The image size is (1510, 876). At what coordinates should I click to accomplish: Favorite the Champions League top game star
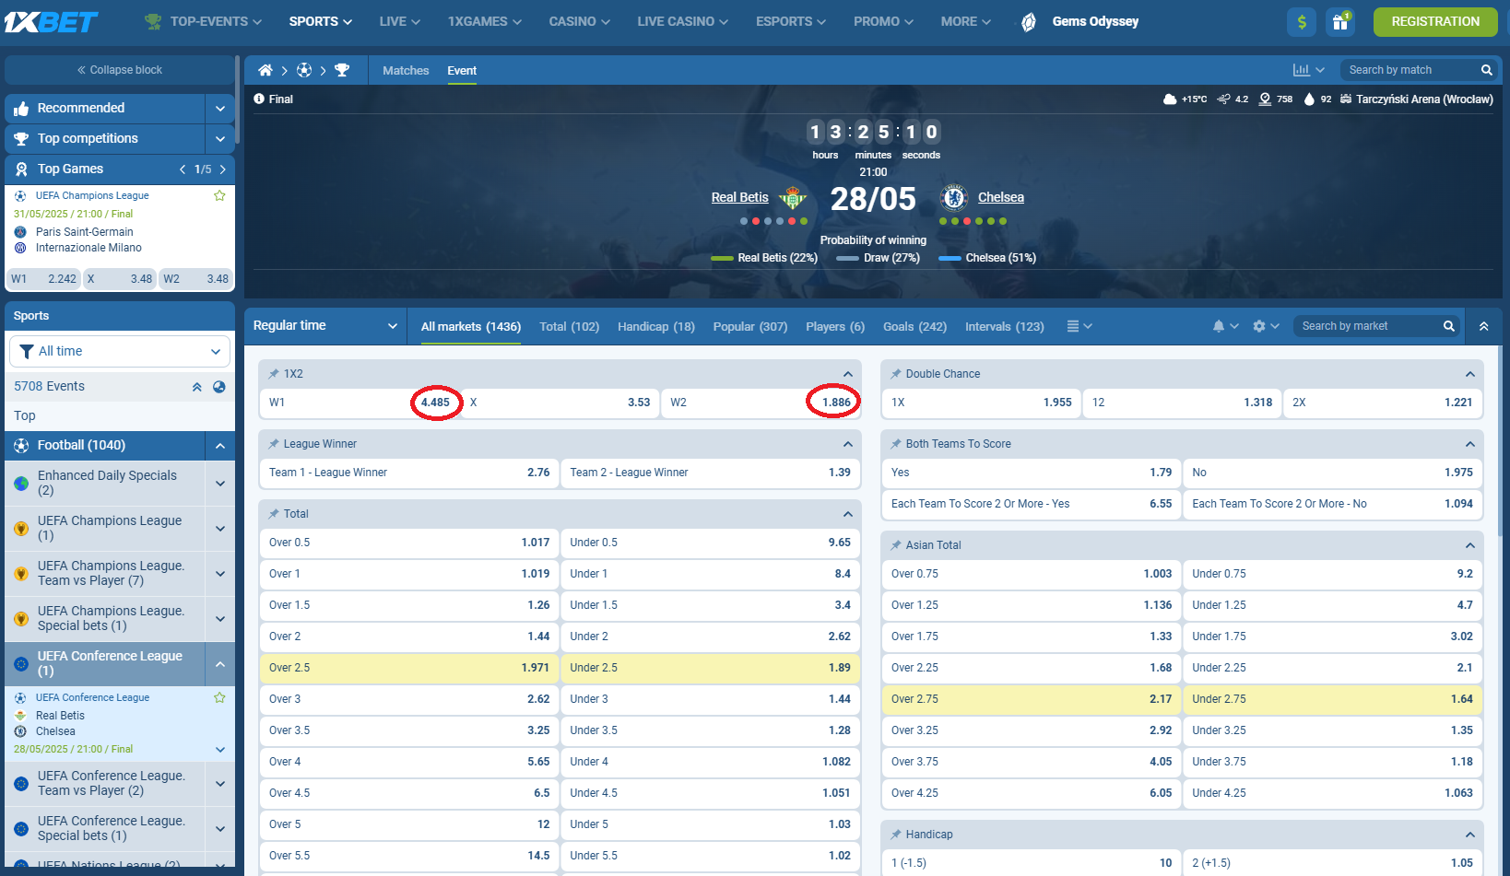219,195
